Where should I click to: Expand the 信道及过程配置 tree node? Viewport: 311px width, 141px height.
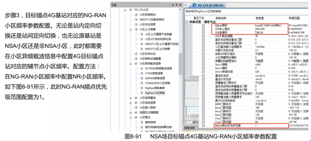click(131, 112)
